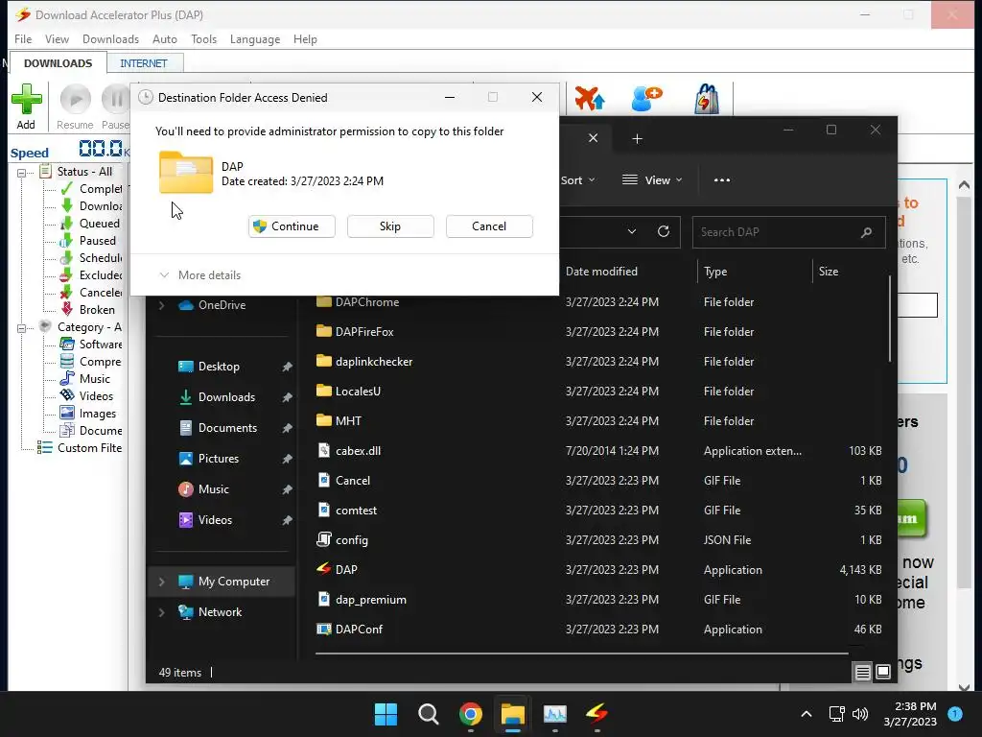Image resolution: width=982 pixels, height=737 pixels.
Task: Expand My Computer in Explorer sidebar
Action: (x=161, y=582)
